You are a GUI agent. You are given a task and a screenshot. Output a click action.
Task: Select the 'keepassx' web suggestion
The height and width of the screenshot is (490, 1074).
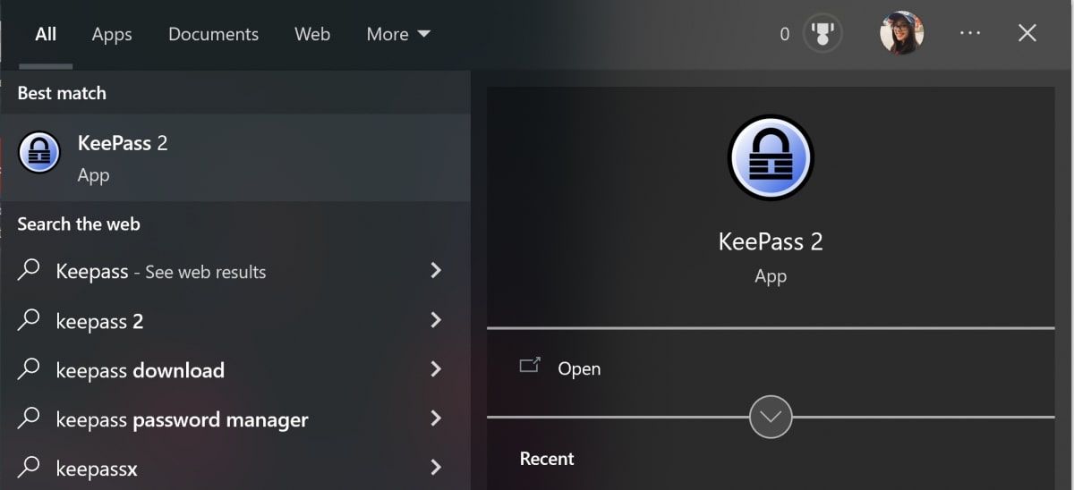[234, 467]
